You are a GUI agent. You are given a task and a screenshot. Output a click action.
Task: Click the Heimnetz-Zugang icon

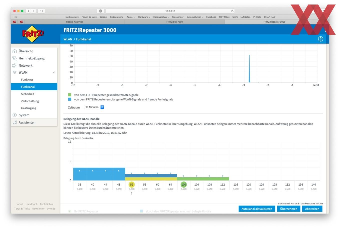pos(14,58)
